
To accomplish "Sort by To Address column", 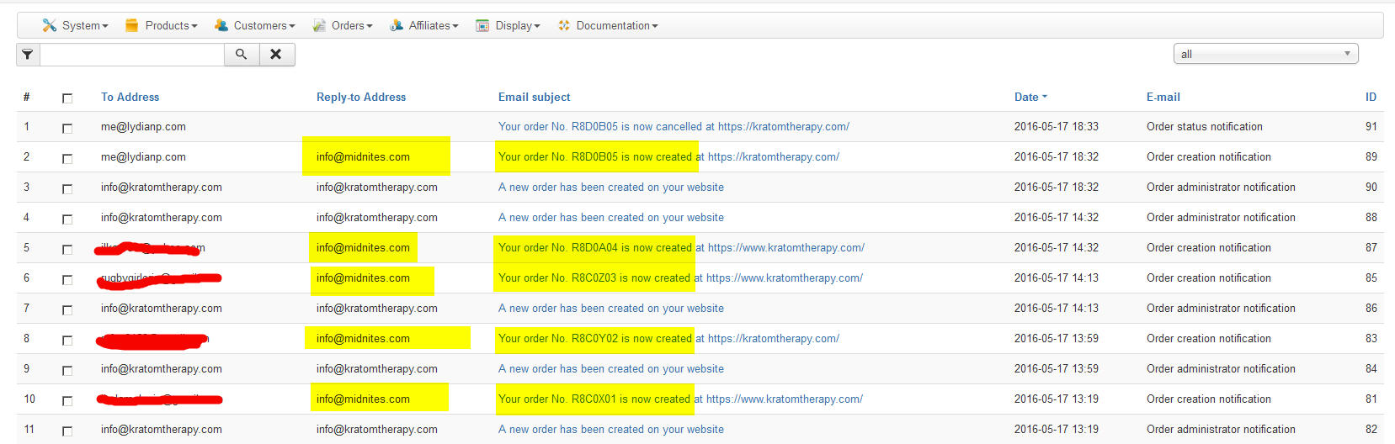I will (130, 97).
